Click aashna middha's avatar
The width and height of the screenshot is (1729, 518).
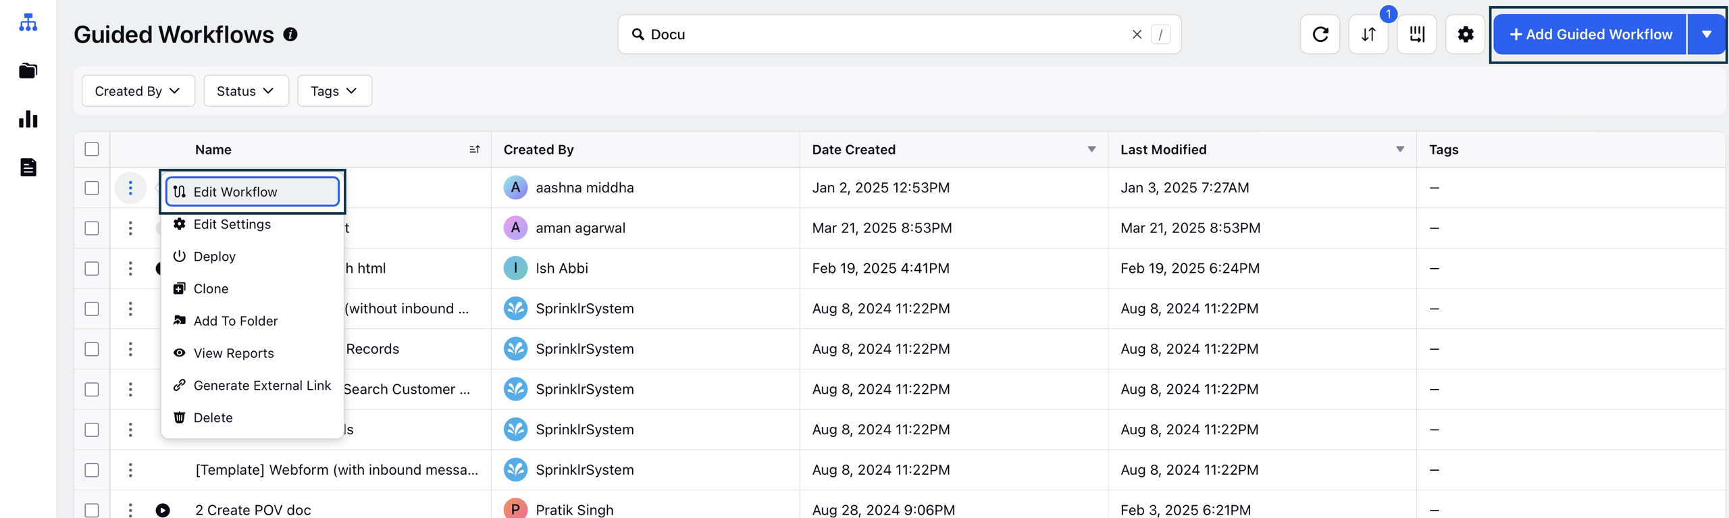(515, 188)
